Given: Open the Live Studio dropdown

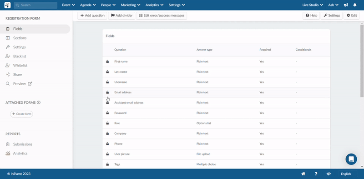Looking at the screenshot, I should click(x=313, y=5).
